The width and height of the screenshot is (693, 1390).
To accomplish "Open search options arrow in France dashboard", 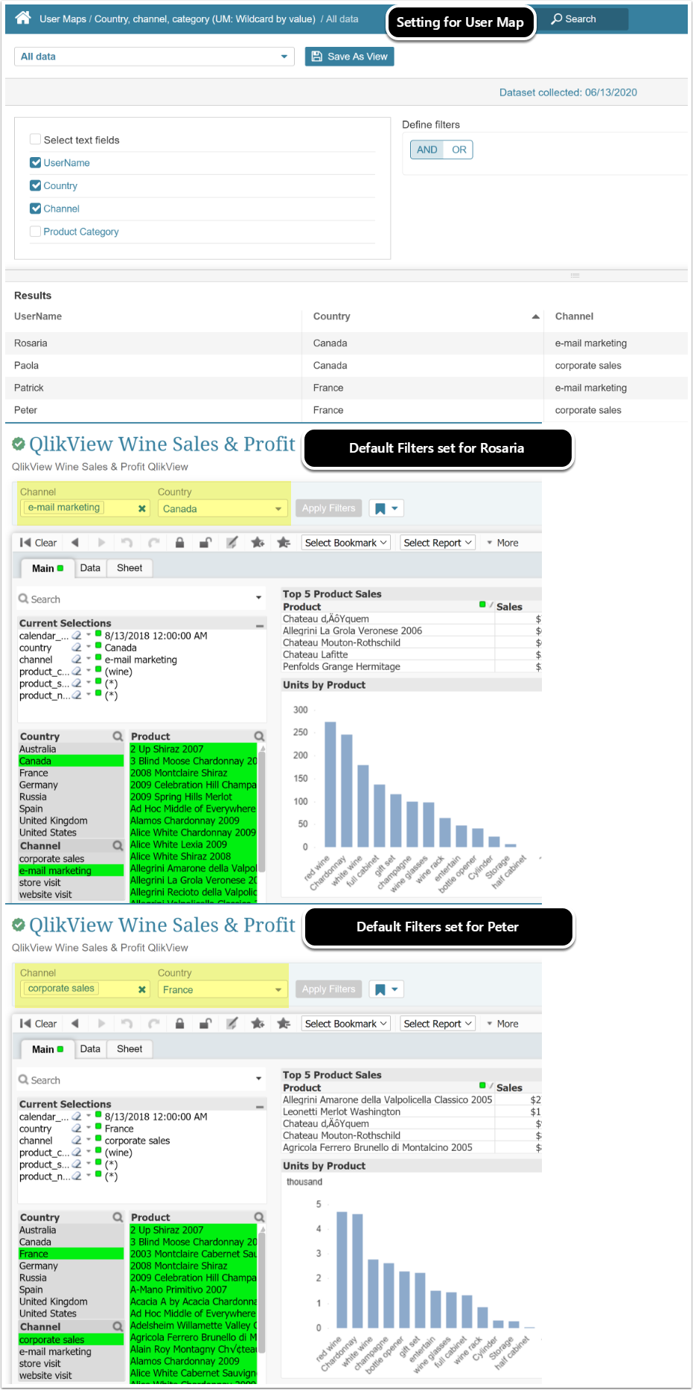I will 259,1080.
